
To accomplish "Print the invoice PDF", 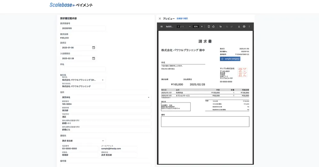I will [x=244, y=26].
